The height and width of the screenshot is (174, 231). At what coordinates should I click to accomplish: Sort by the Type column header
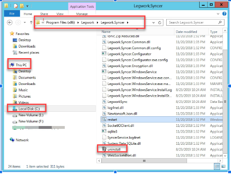(213, 32)
